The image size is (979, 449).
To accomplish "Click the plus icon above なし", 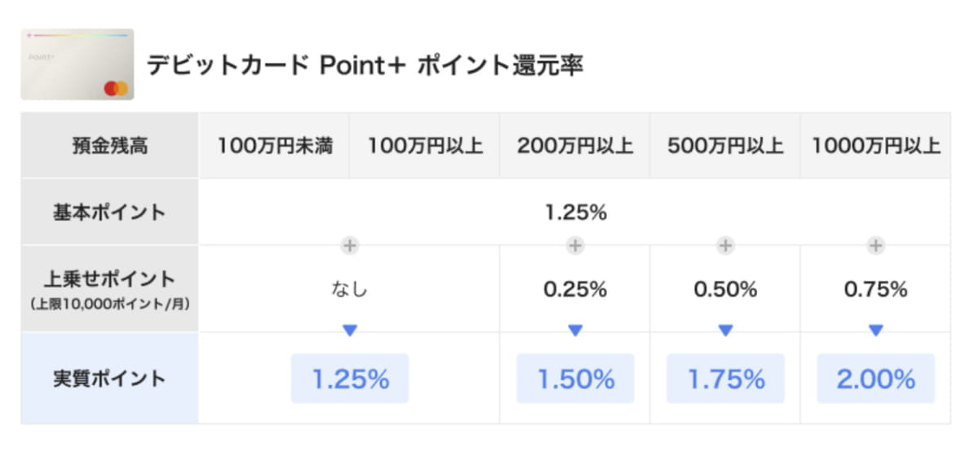I will tap(351, 244).
